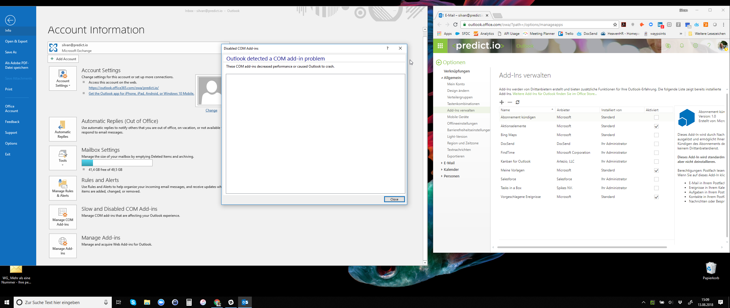Click the Optionen back arrow icon

click(x=439, y=62)
